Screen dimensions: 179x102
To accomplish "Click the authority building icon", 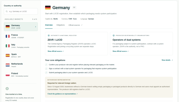I will [x=49, y=35].
